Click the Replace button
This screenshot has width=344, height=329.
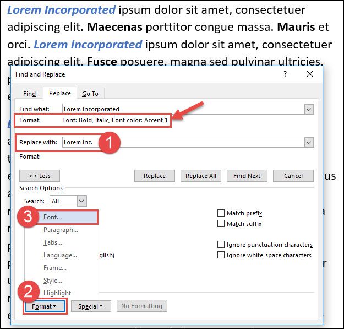[x=155, y=176]
